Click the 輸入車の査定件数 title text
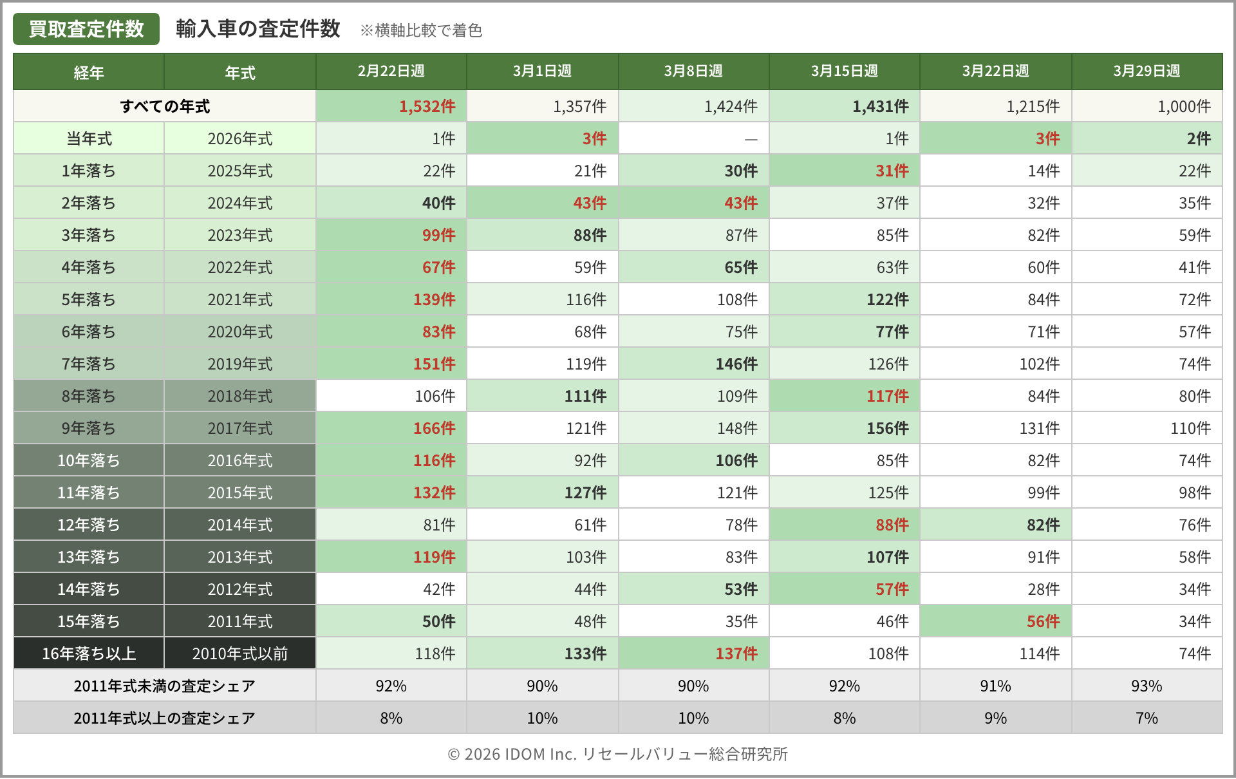The width and height of the screenshot is (1236, 779). (257, 29)
